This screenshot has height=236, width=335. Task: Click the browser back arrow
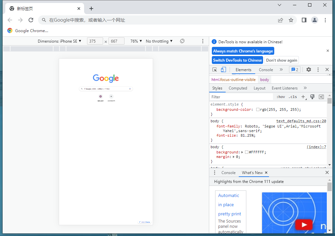(x=10, y=20)
